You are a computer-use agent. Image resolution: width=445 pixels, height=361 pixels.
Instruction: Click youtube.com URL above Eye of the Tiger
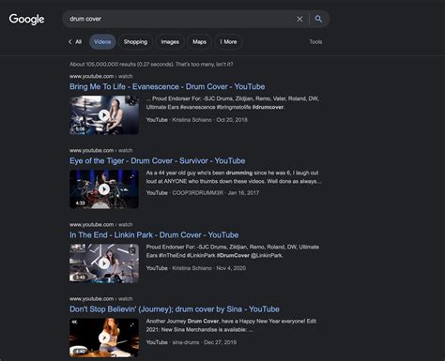100,150
